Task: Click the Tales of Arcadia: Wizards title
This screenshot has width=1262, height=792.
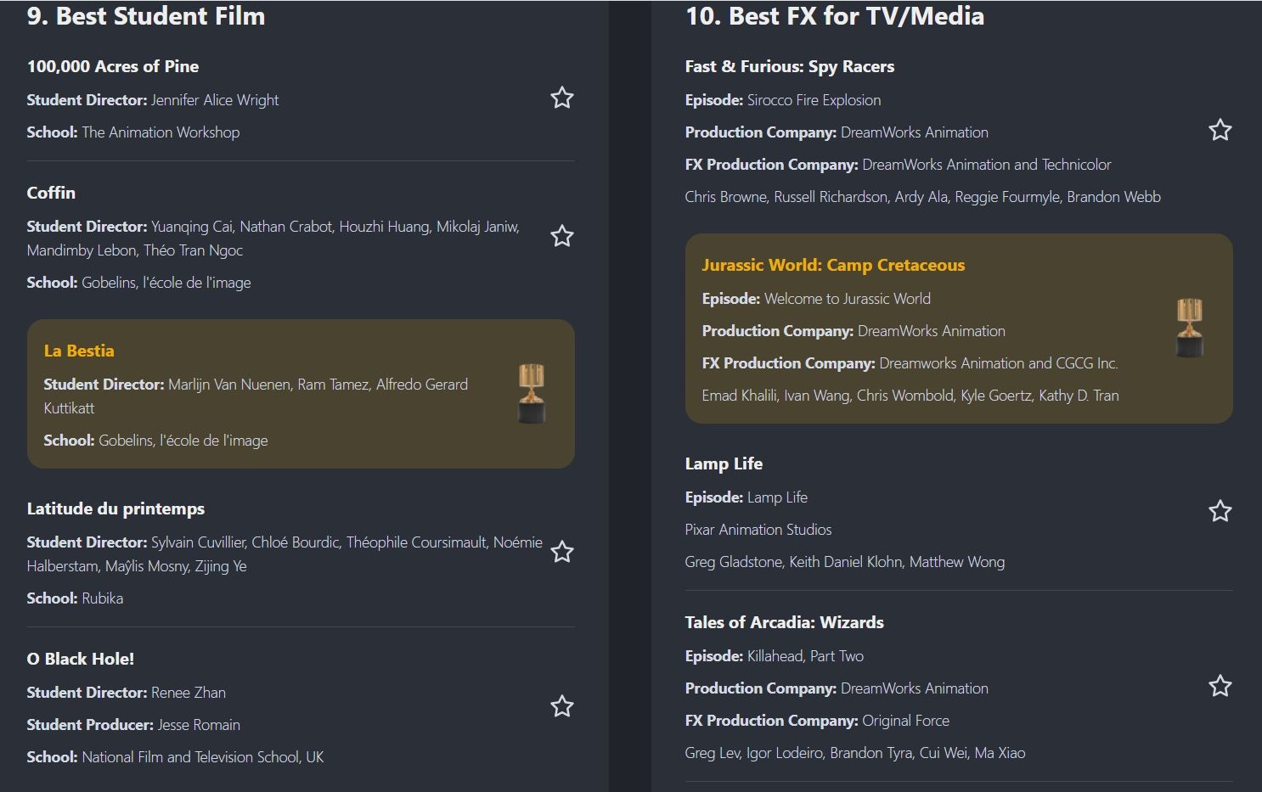Action: (784, 622)
